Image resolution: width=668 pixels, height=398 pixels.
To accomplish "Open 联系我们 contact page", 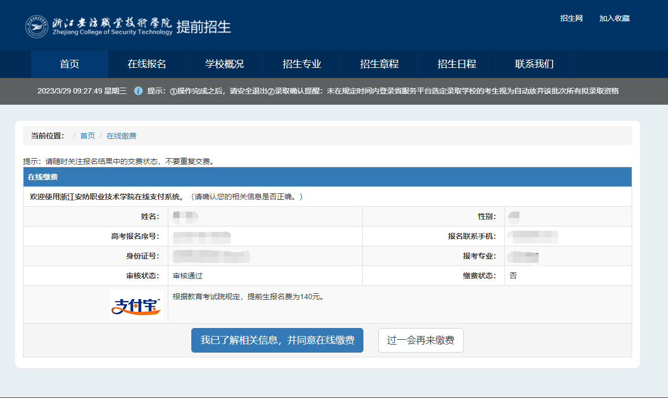I will (x=534, y=64).
